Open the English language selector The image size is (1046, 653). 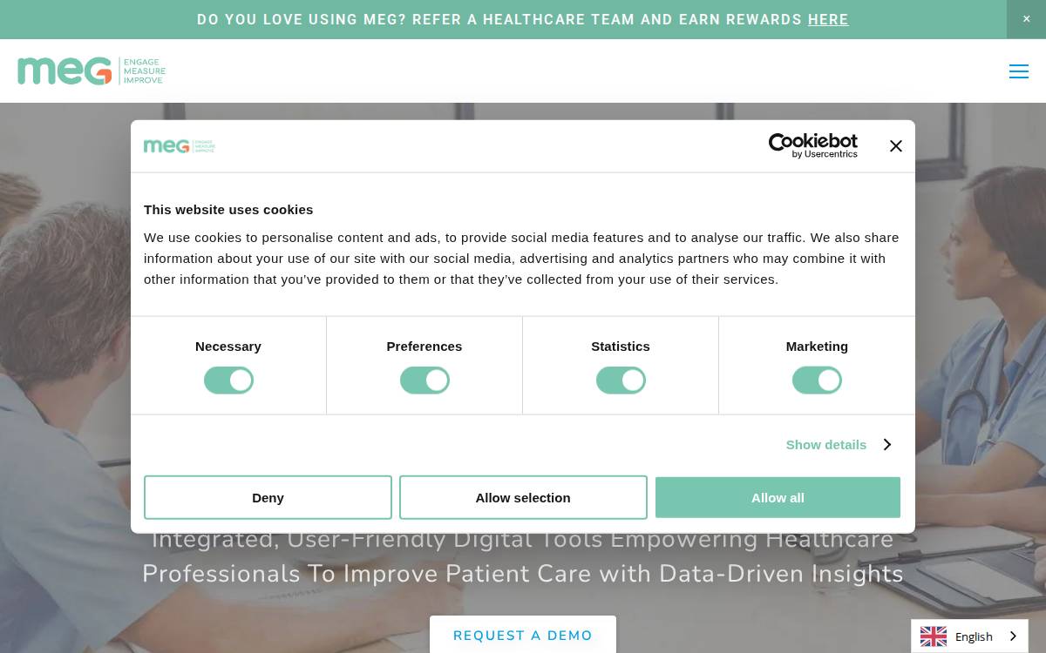point(969,636)
